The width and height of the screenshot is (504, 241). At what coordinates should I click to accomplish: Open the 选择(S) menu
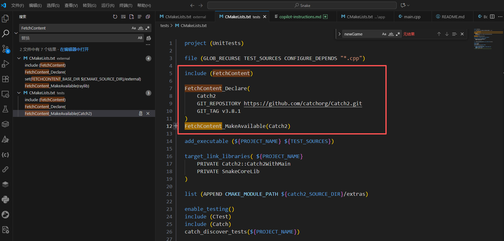pyautogui.click(x=53, y=5)
